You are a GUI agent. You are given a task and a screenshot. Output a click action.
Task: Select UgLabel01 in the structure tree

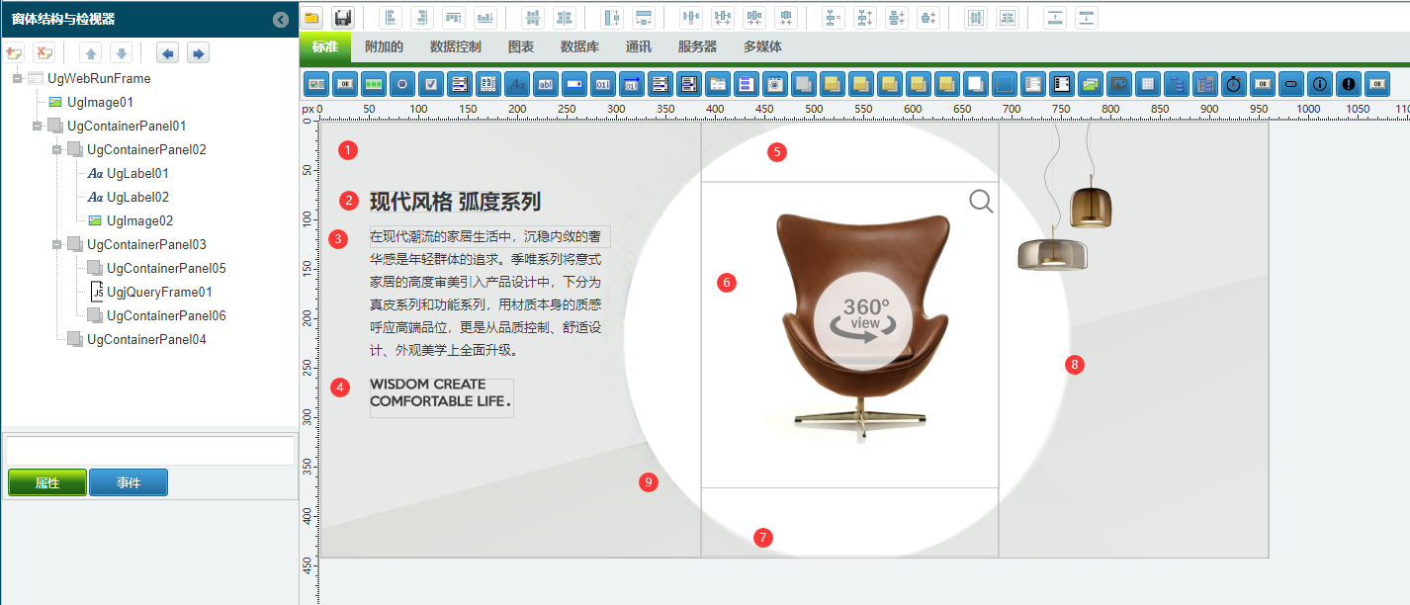[137, 173]
